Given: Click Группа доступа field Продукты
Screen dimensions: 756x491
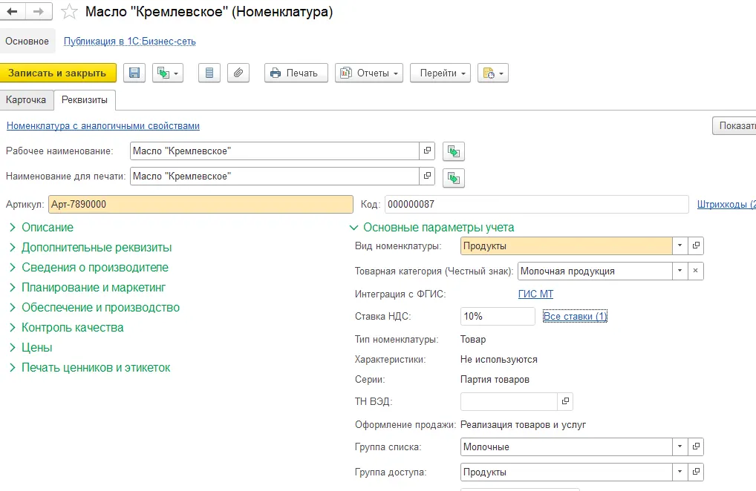Looking at the screenshot, I should point(567,472).
